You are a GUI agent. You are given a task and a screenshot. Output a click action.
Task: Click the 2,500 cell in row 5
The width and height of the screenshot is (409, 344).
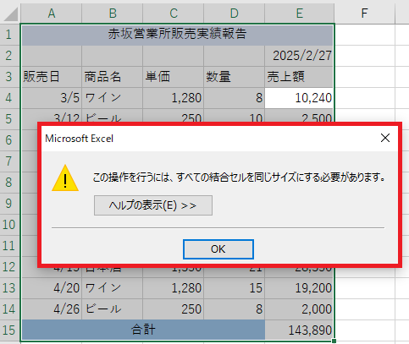(299, 116)
